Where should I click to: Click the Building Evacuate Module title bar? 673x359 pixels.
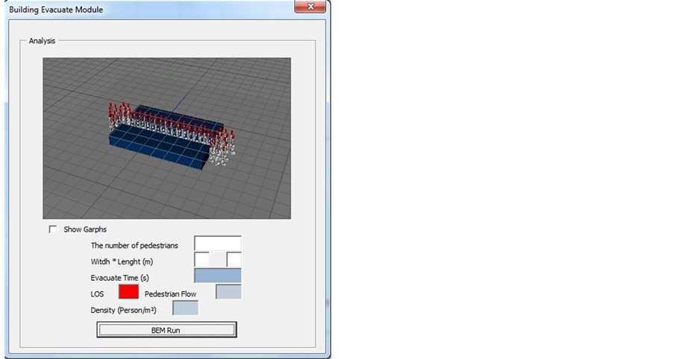click(149, 10)
